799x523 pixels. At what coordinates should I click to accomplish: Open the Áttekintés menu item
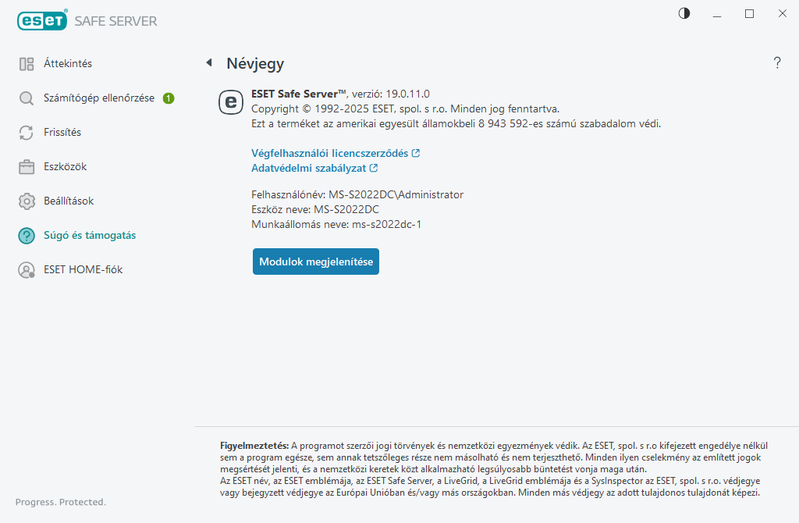point(68,64)
